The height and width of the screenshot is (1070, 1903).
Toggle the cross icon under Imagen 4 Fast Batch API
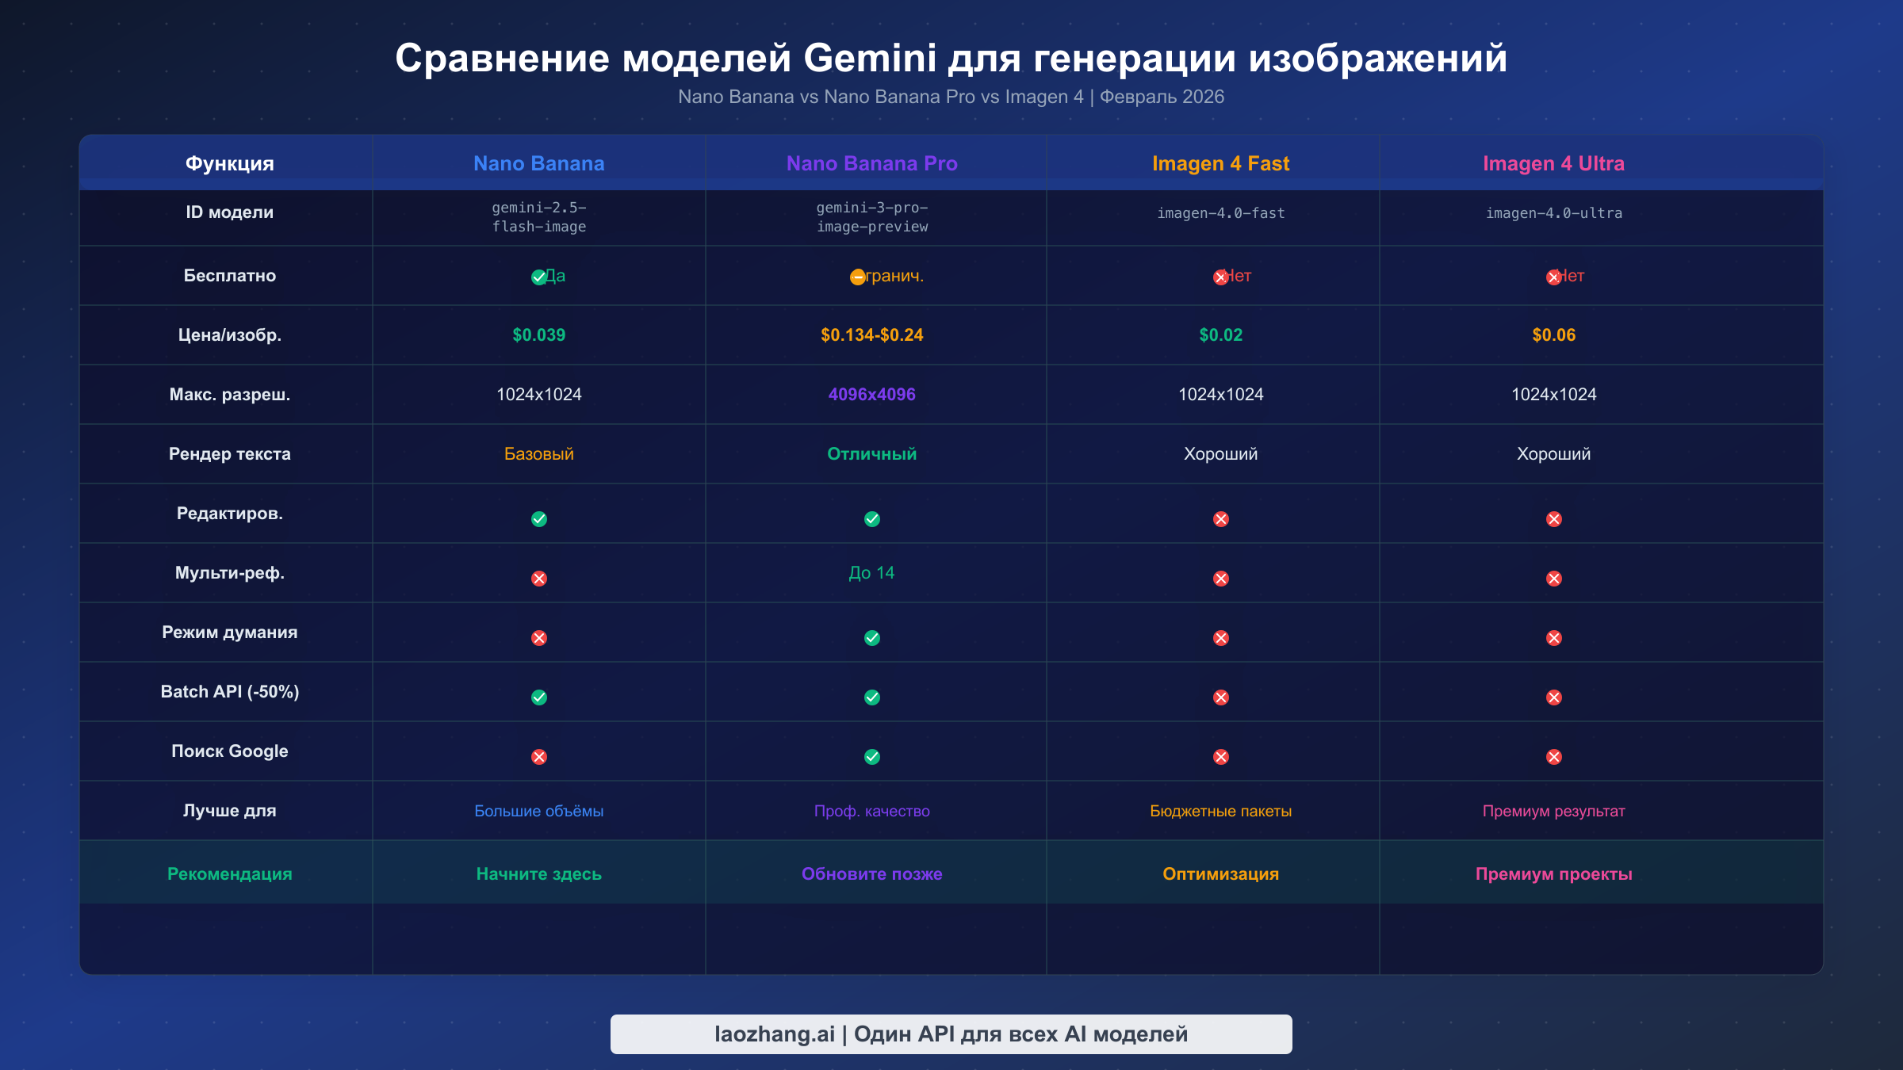click(1220, 697)
